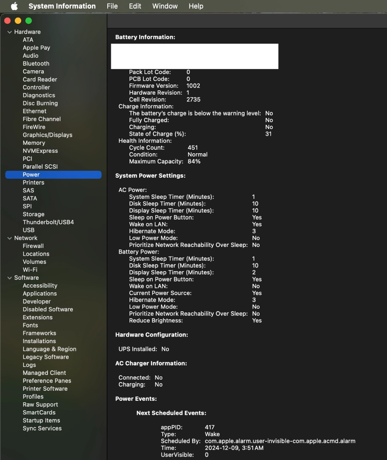
Task: Show Applications under Software
Action: tap(40, 294)
